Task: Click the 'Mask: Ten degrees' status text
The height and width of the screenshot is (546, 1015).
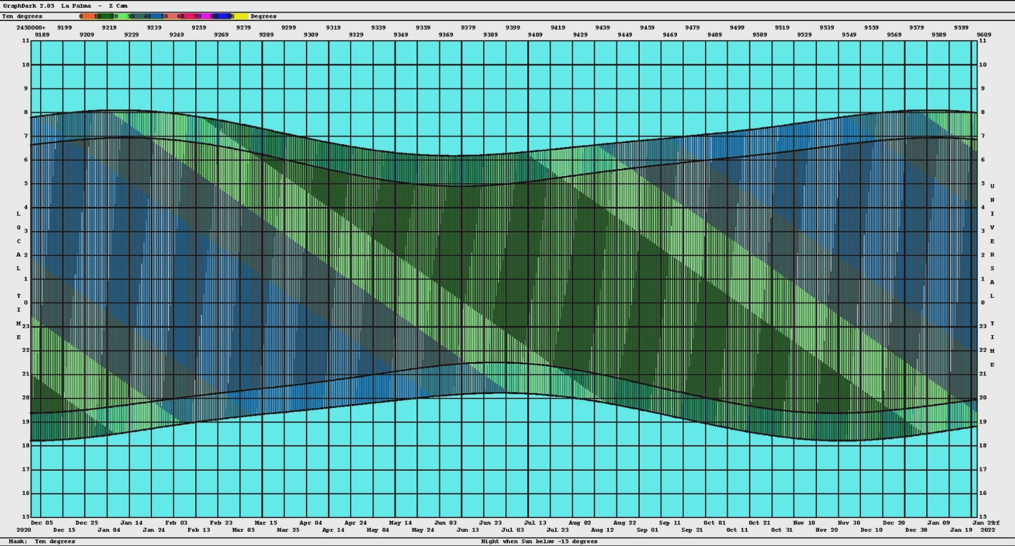Action: (42, 542)
